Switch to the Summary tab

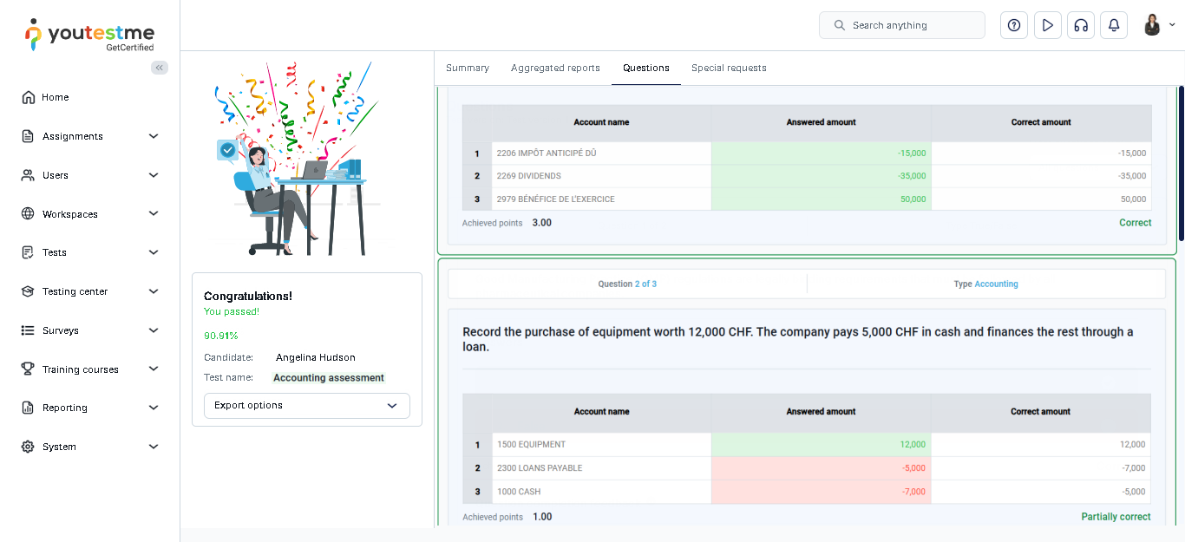pos(467,68)
